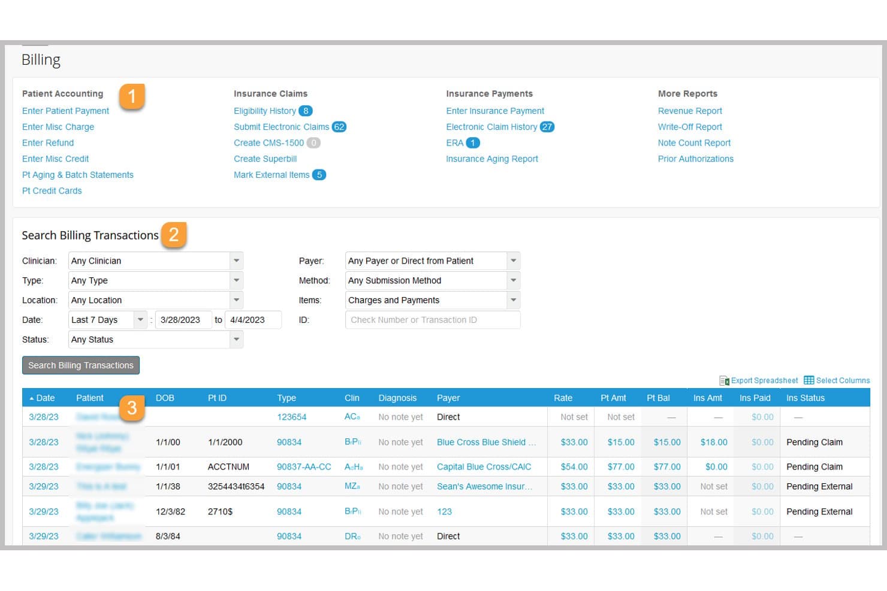
Task: Click DOB 12/3/82 cell
Action: tap(170, 512)
